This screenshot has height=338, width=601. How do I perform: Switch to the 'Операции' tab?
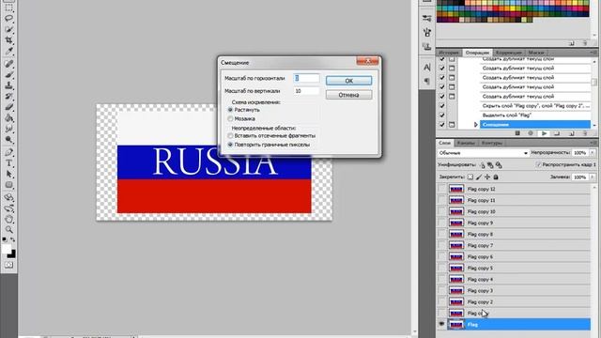477,53
